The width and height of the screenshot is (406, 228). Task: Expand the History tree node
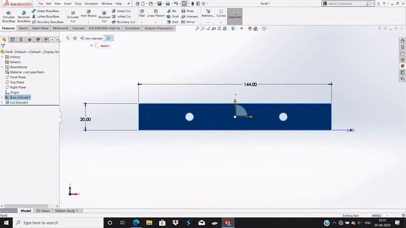(2, 57)
